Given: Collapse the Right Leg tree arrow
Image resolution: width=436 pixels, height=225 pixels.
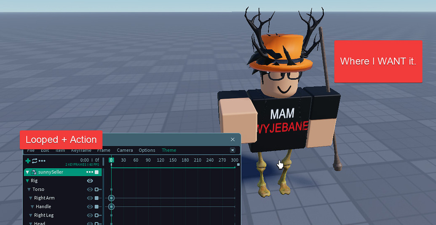Looking at the screenshot, I should pyautogui.click(x=31, y=215).
